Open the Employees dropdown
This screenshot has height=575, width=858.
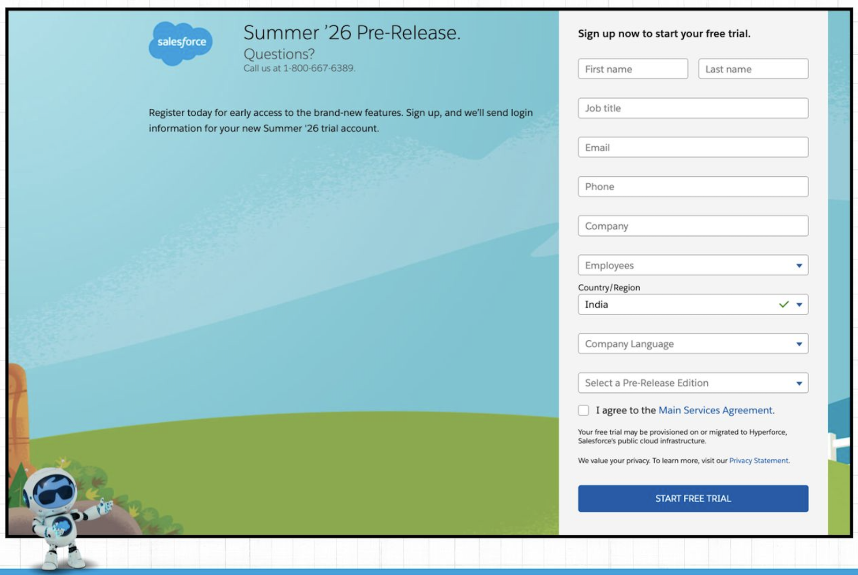[x=692, y=265]
